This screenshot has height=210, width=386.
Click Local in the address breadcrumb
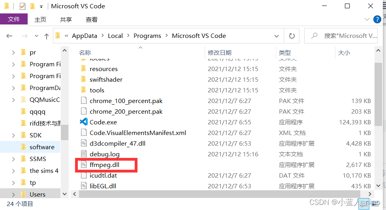[115, 36]
